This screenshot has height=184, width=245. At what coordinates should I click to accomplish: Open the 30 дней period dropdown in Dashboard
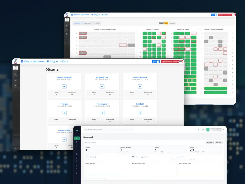point(210,143)
